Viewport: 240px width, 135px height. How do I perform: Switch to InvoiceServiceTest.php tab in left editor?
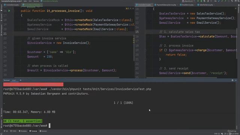(x=31, y=5)
